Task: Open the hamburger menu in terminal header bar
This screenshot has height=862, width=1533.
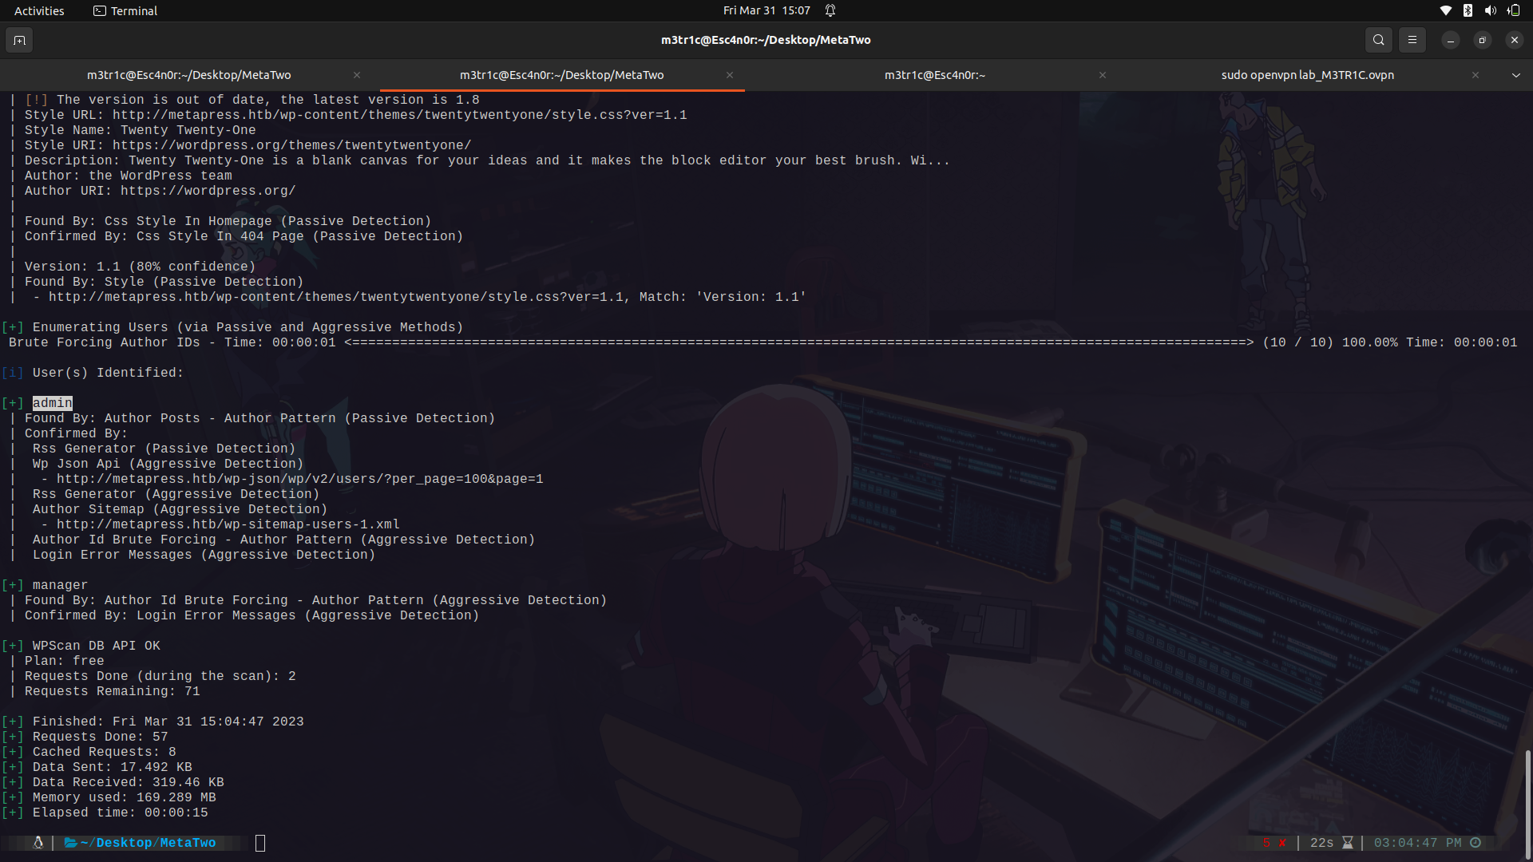Action: click(1412, 39)
